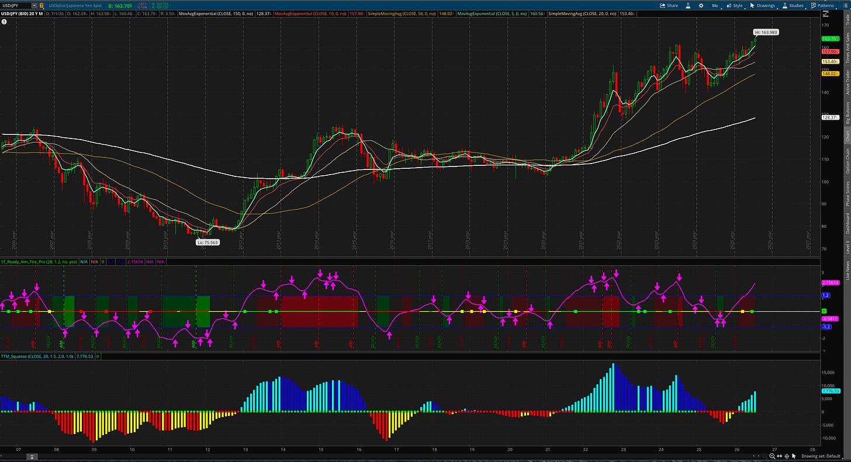This screenshot has width=851, height=462.
Task: Open the flask Edit Studies icon
Action: [688, 5]
